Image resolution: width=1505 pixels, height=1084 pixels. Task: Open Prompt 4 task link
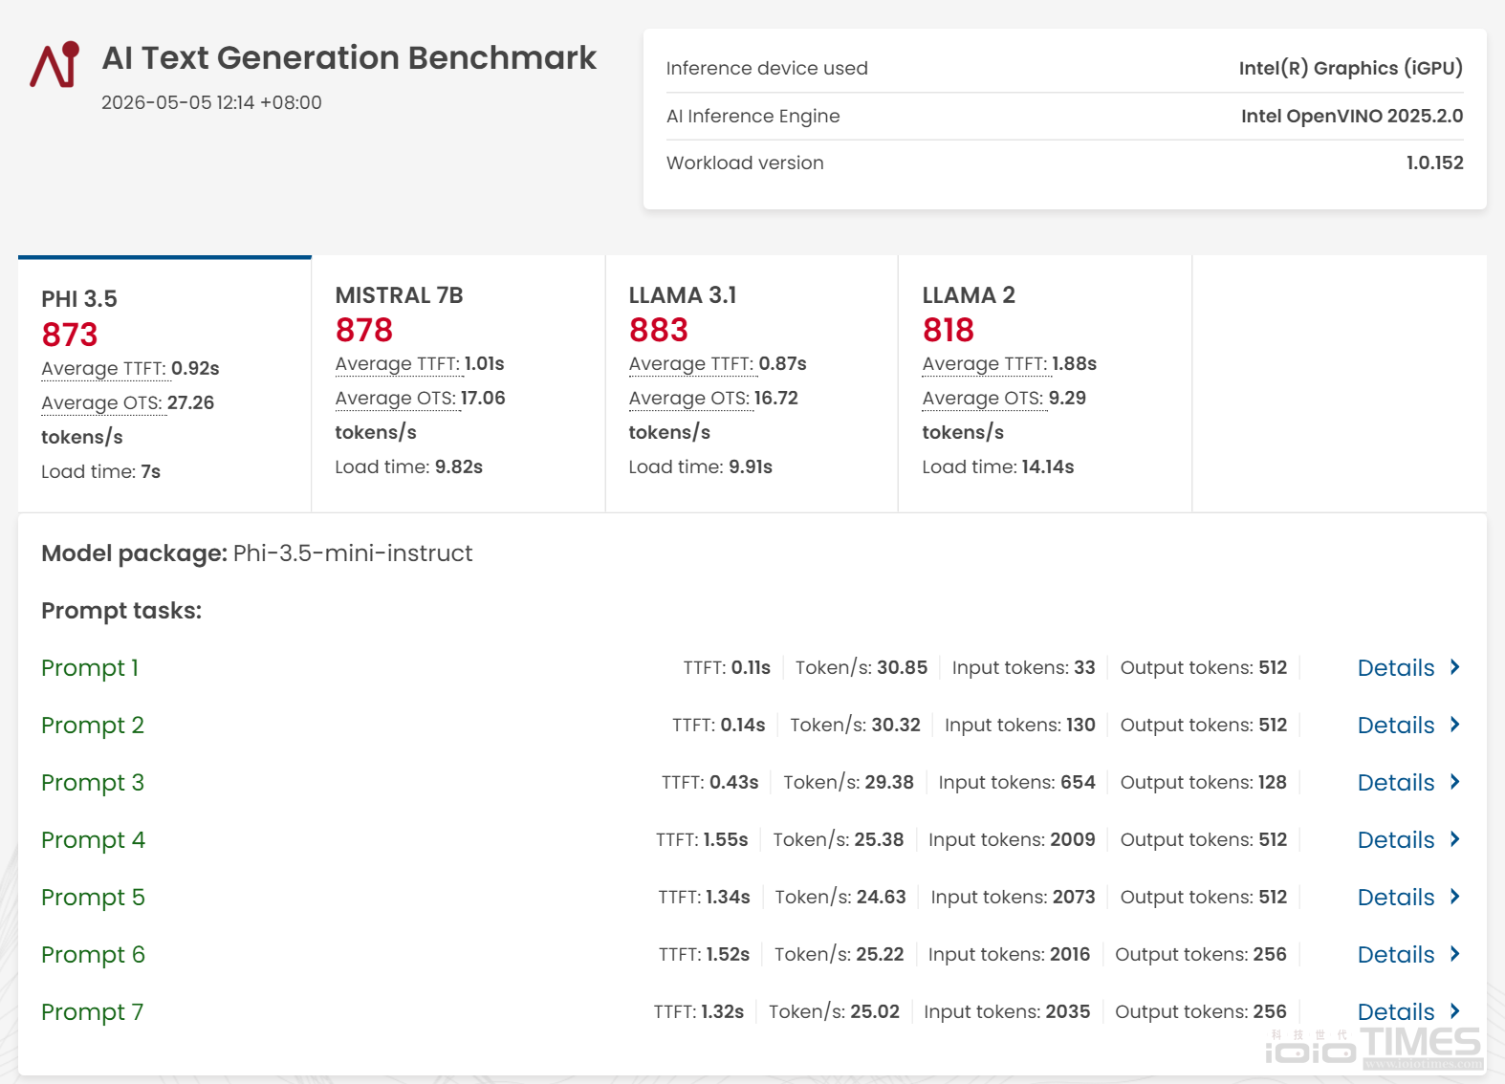[x=94, y=840]
